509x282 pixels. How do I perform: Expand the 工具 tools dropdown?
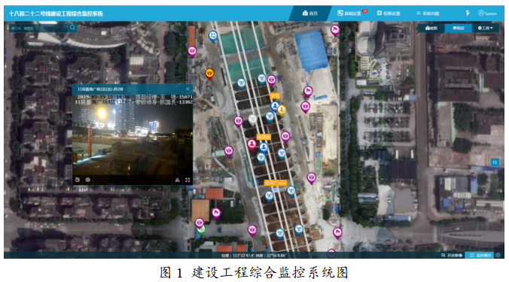tap(486, 29)
